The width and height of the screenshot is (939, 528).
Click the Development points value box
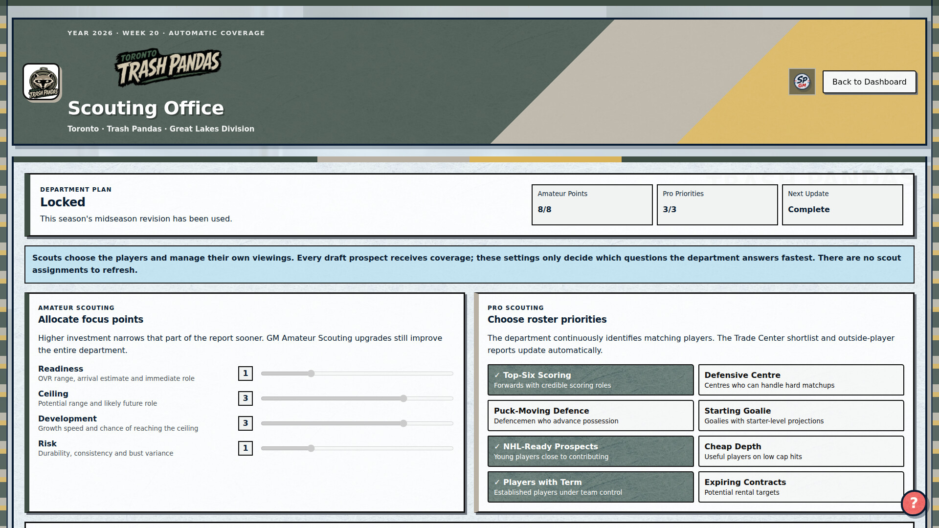pyautogui.click(x=246, y=423)
